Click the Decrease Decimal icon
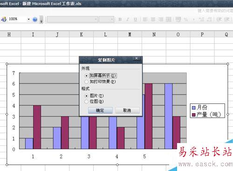The image size is (233, 171). click(209, 20)
